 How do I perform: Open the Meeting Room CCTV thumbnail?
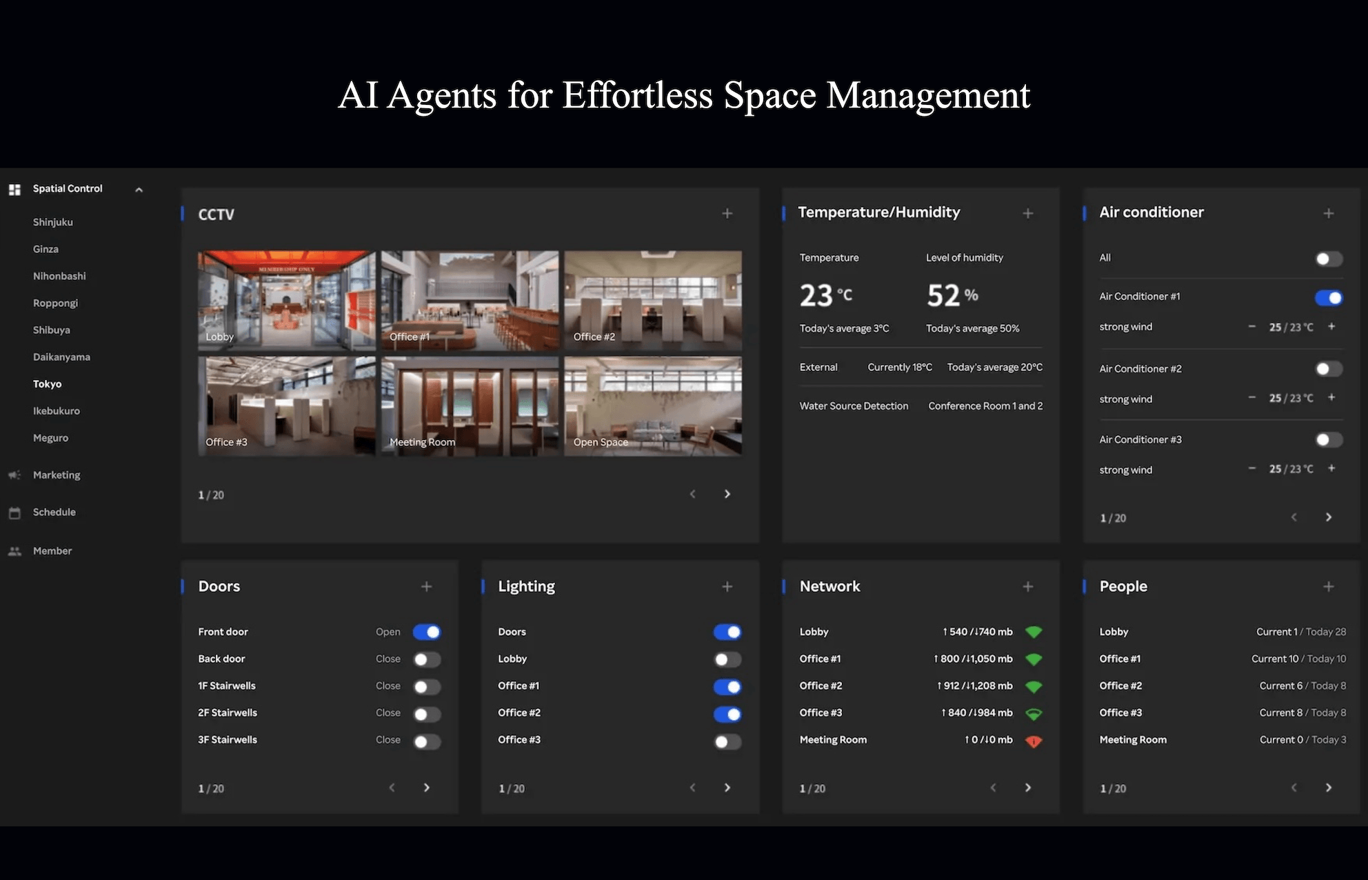tap(470, 406)
